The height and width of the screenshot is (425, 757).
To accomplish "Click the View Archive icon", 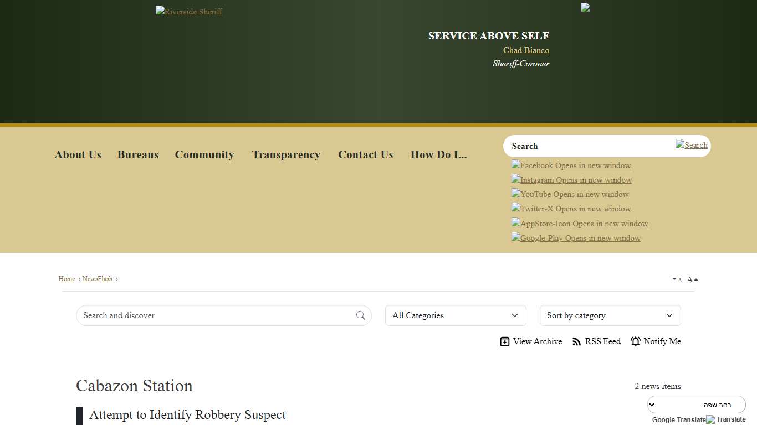I will point(505,341).
